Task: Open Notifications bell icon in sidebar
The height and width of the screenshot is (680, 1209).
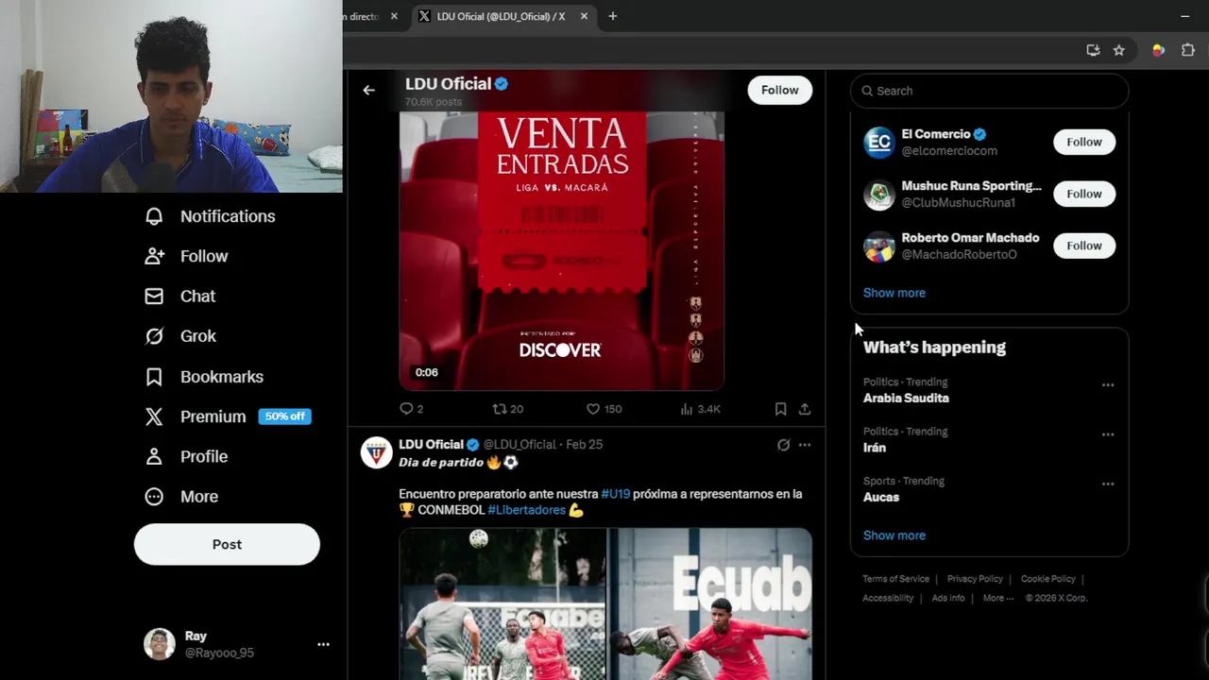Action: 154,216
